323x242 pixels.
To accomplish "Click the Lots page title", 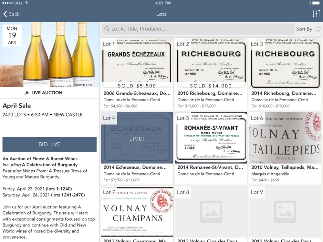I will [161, 14].
